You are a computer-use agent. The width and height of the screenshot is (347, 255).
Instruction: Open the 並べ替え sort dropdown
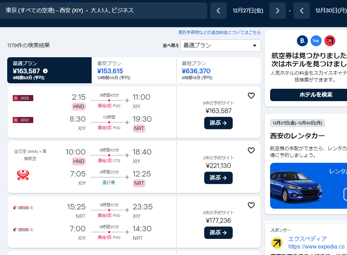(x=220, y=45)
